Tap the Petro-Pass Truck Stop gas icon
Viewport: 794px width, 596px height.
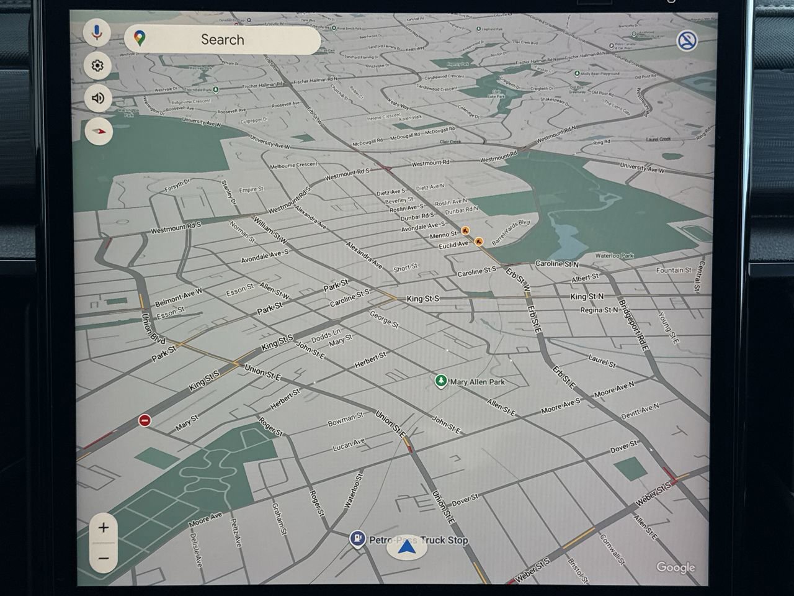point(357,539)
